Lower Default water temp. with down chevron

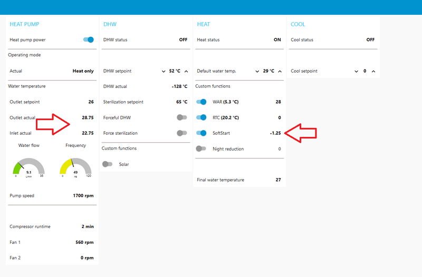(x=257, y=71)
